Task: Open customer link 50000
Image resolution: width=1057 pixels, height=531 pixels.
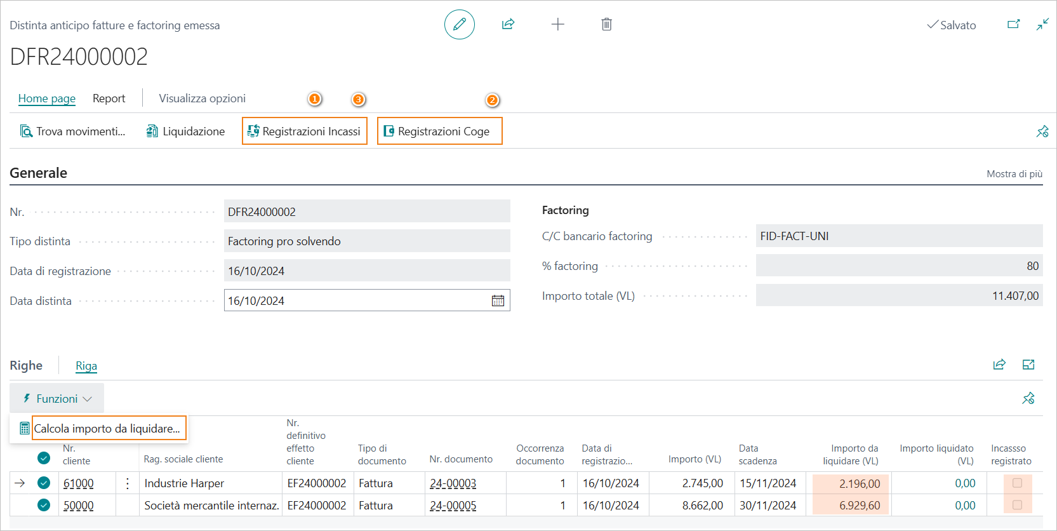Action: (x=79, y=506)
